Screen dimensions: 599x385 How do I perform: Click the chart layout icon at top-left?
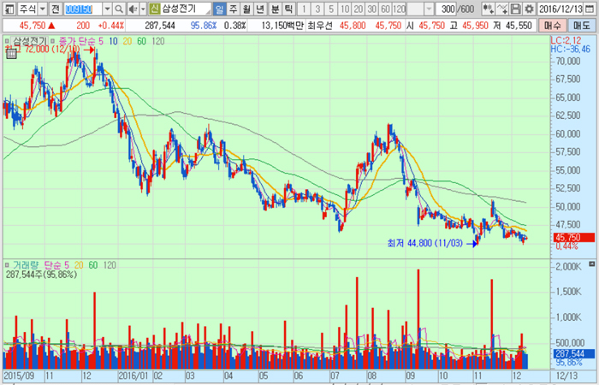9,9
